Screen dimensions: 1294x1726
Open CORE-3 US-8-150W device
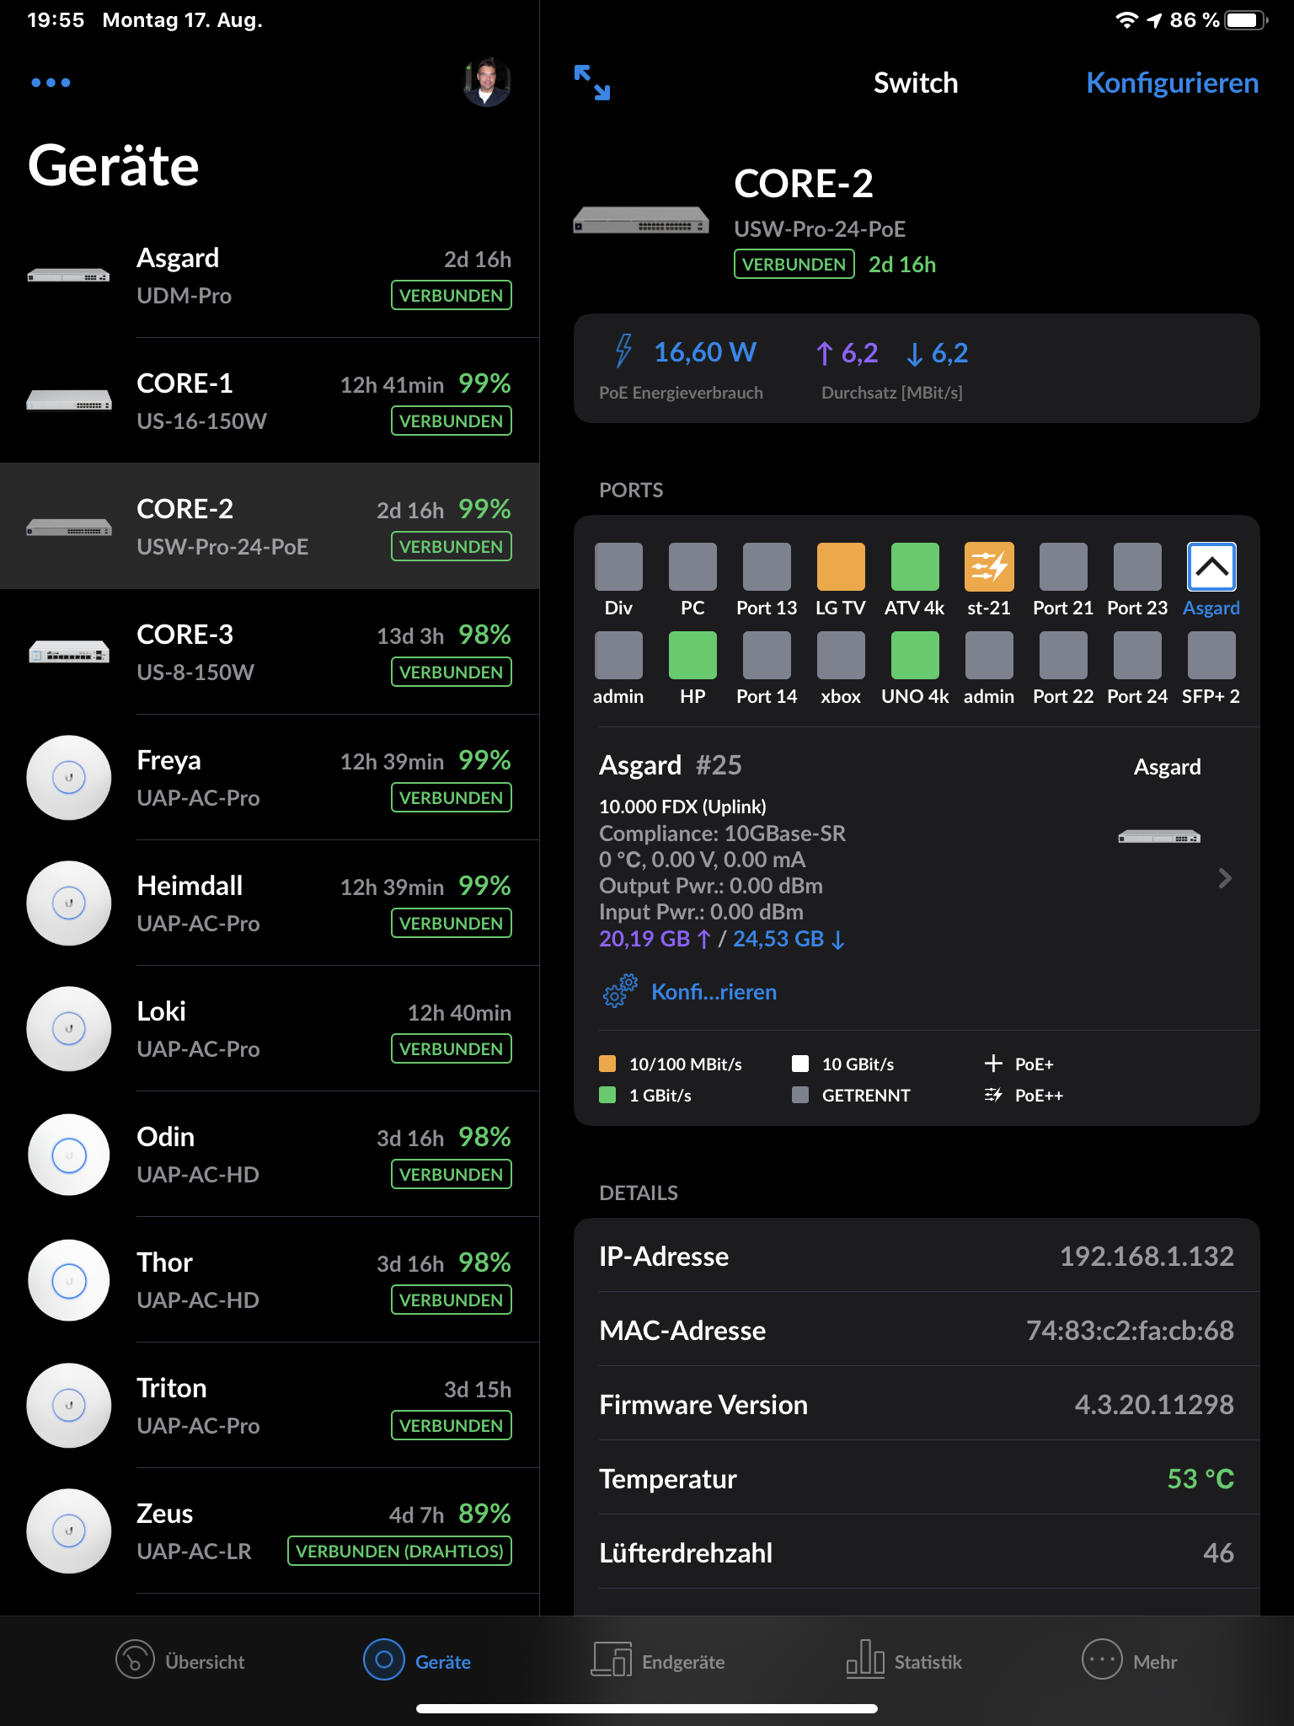pos(270,652)
